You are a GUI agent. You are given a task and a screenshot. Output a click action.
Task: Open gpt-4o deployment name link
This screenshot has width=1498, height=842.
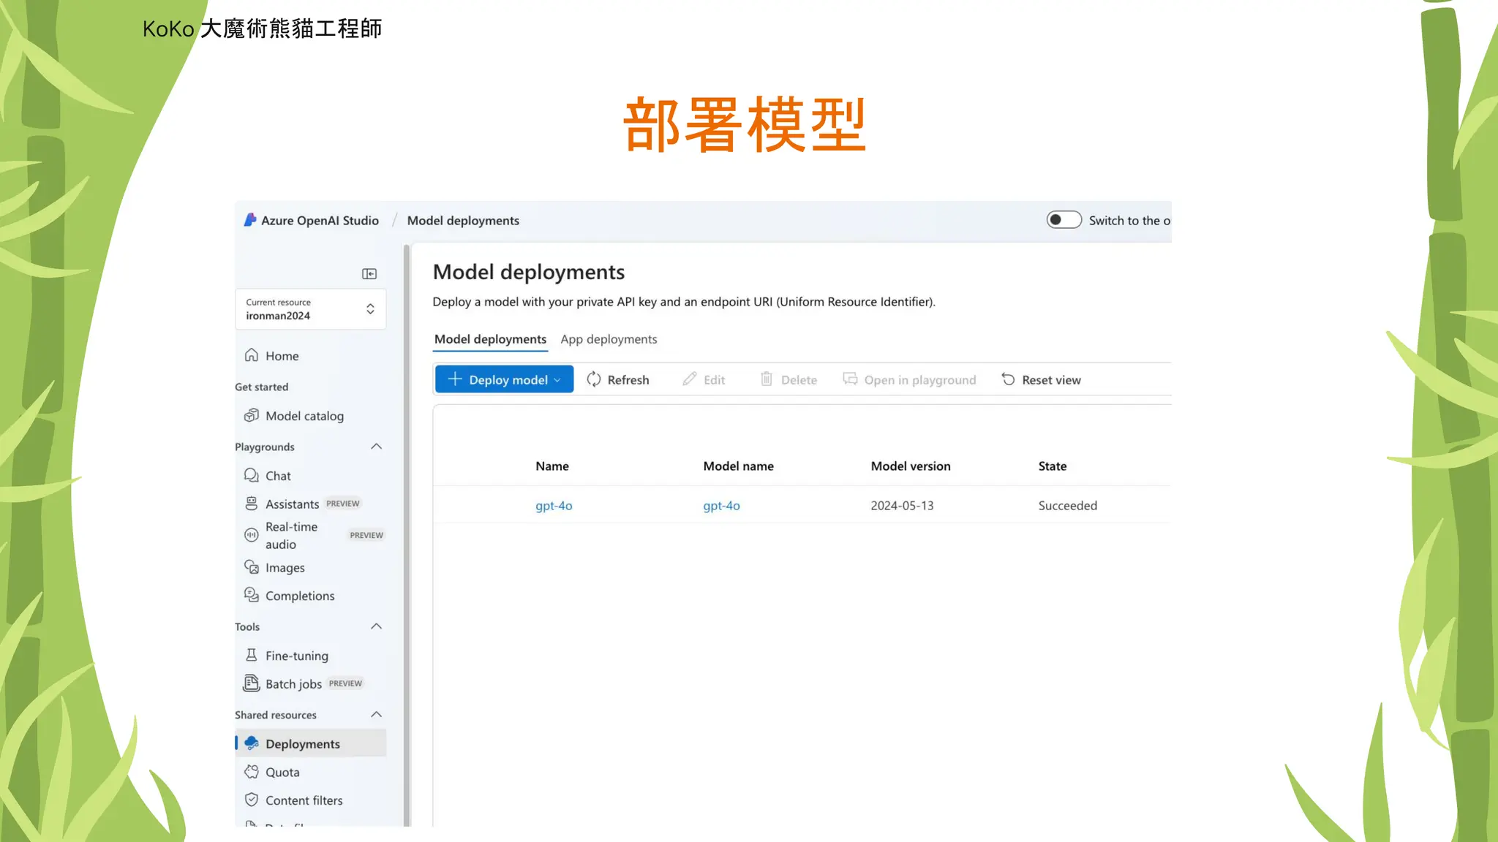(554, 505)
